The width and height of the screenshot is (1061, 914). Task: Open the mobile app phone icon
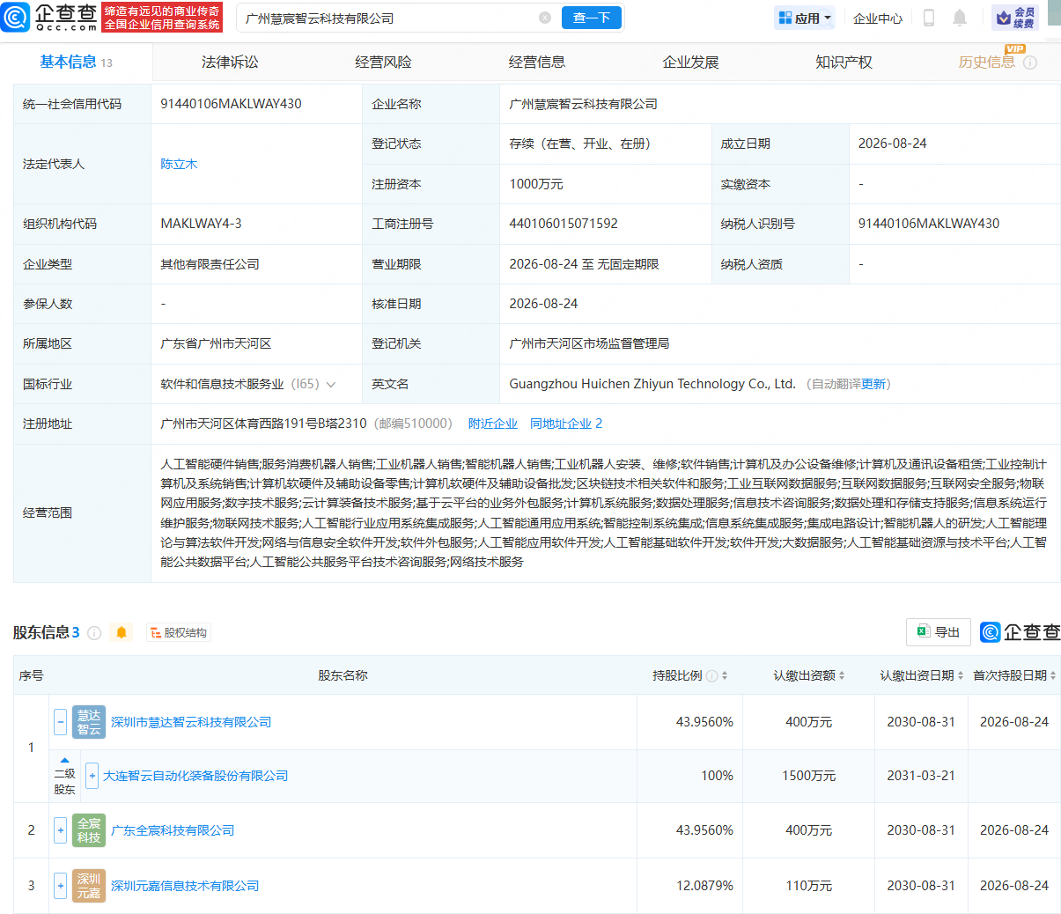click(928, 18)
